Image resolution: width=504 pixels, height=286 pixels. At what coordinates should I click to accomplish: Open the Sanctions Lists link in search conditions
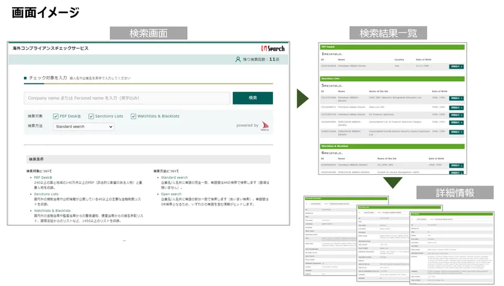coord(46,195)
